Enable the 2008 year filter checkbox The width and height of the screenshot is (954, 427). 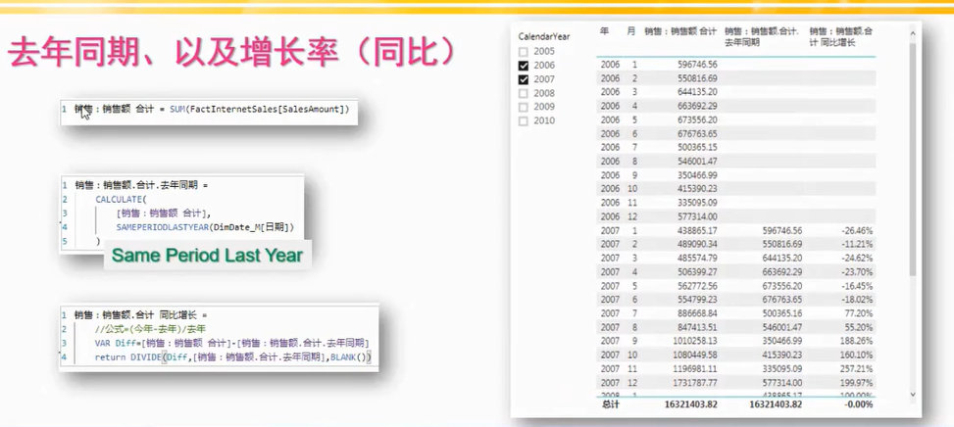click(x=524, y=94)
